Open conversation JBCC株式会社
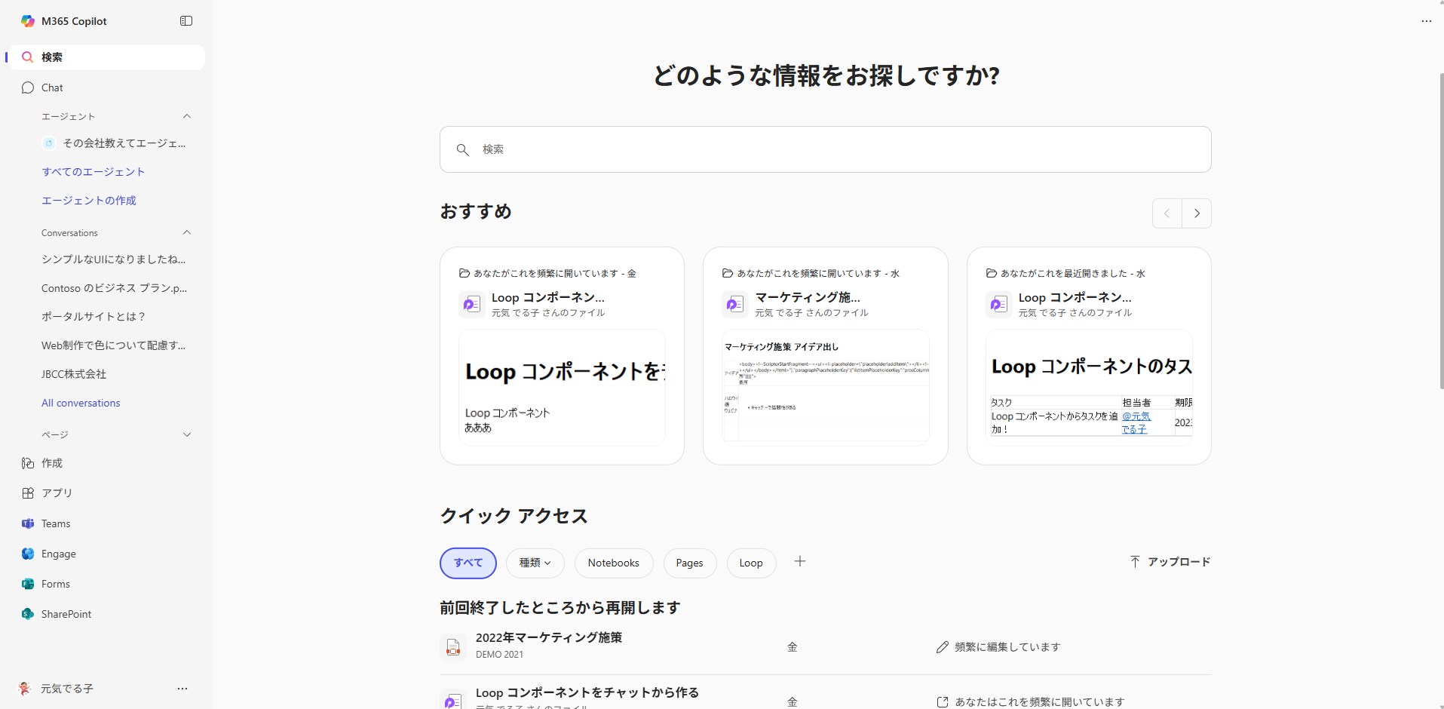Viewport: 1444px width, 709px height. coord(74,374)
